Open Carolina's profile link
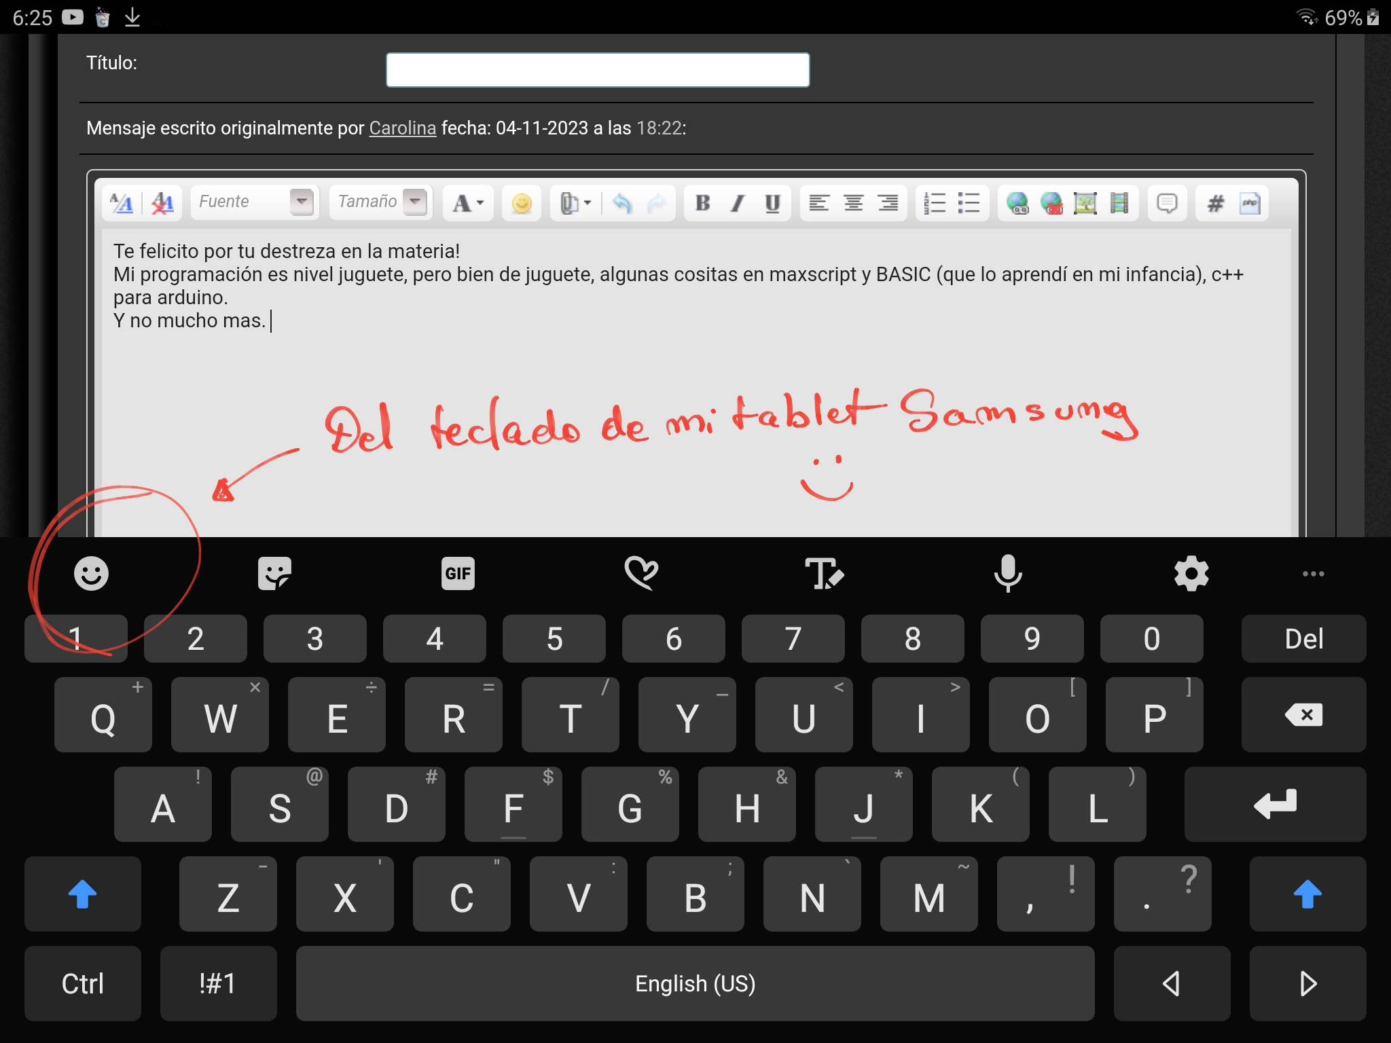The height and width of the screenshot is (1043, 1391). [402, 128]
